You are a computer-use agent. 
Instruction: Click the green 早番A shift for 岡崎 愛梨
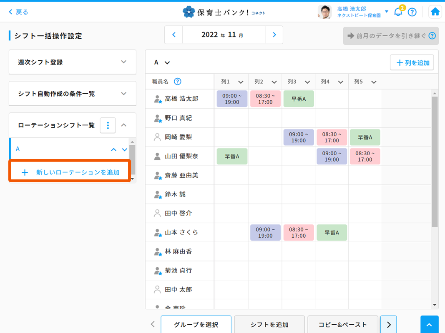[x=365, y=137]
